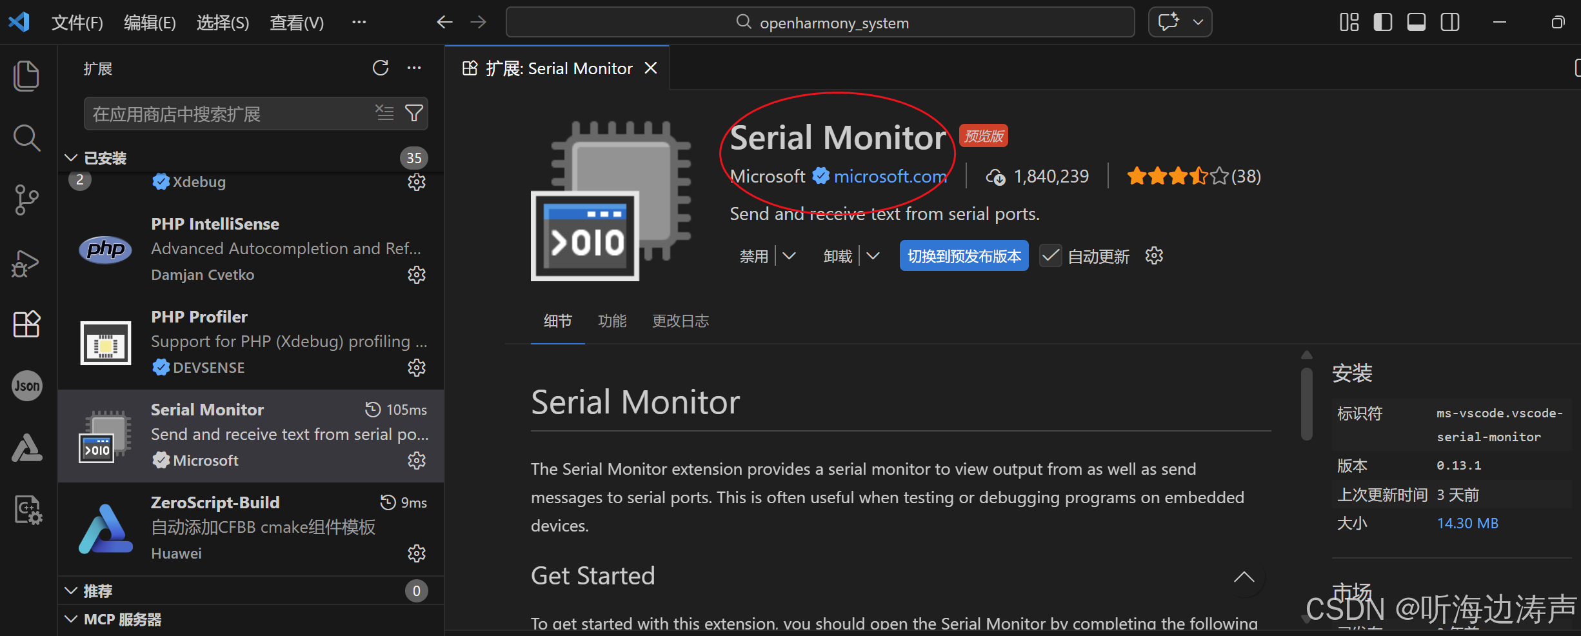Close the 扩展: Serial Monitor tab

coord(651,68)
